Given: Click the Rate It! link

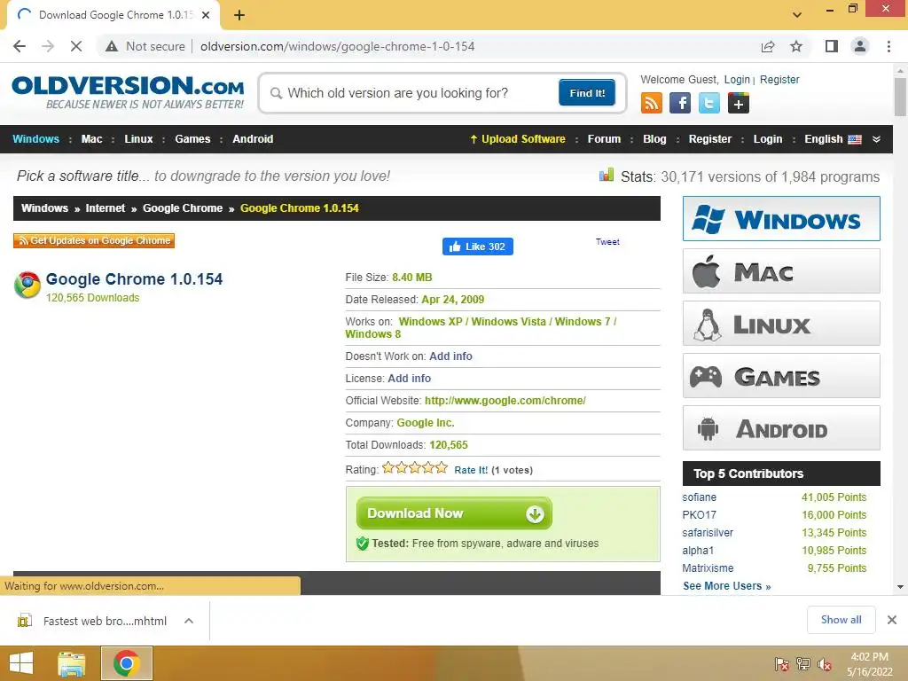Looking at the screenshot, I should tap(471, 470).
